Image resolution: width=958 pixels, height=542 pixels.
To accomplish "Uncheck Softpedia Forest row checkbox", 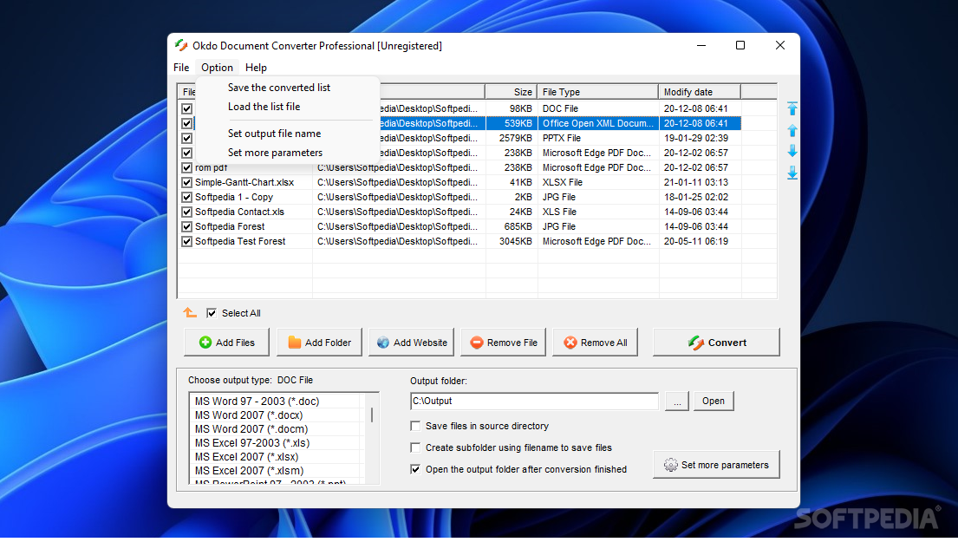I will [187, 226].
